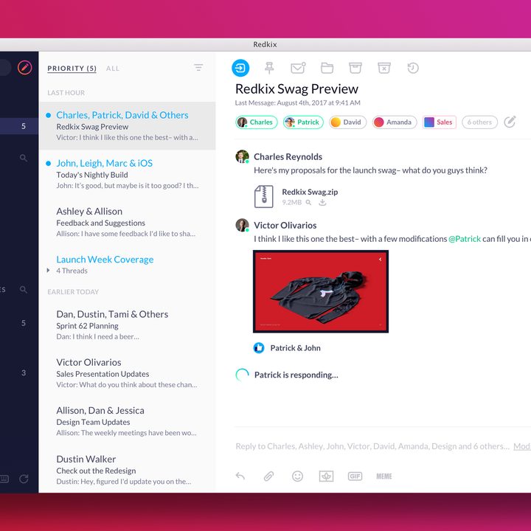Open the thread list filter menu
Viewport: 531px width, 531px height.
(198, 67)
